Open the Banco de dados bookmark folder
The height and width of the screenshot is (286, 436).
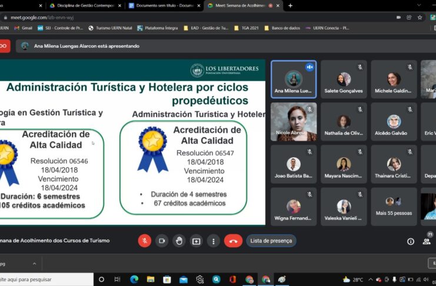point(282,28)
